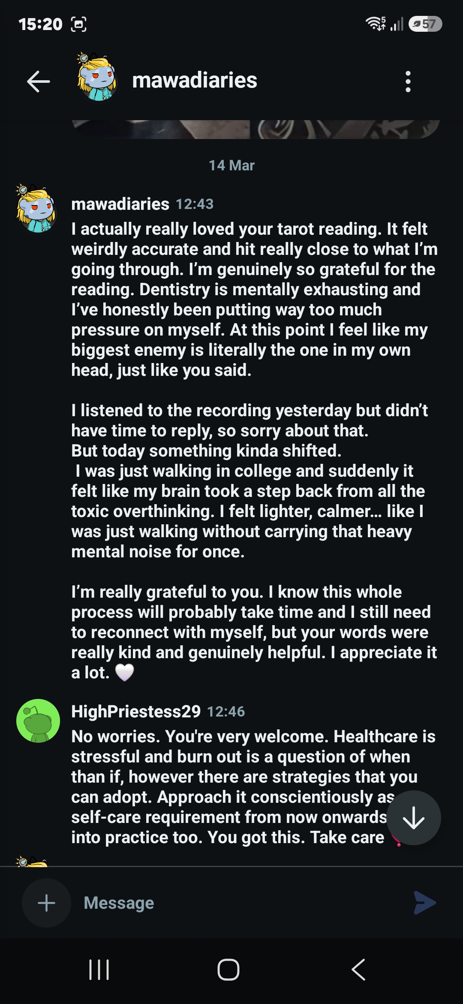Open HighPriestess29 green avatar
The width and height of the screenshot is (463, 1004).
coord(38,720)
